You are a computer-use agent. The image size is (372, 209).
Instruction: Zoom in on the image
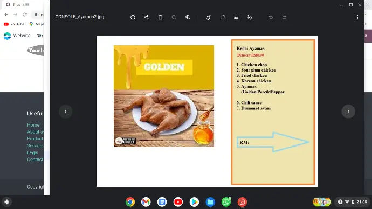[x=188, y=17]
